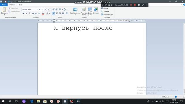Open the Action Center notifications icon
The width and height of the screenshot is (185, 104).
(181, 101)
